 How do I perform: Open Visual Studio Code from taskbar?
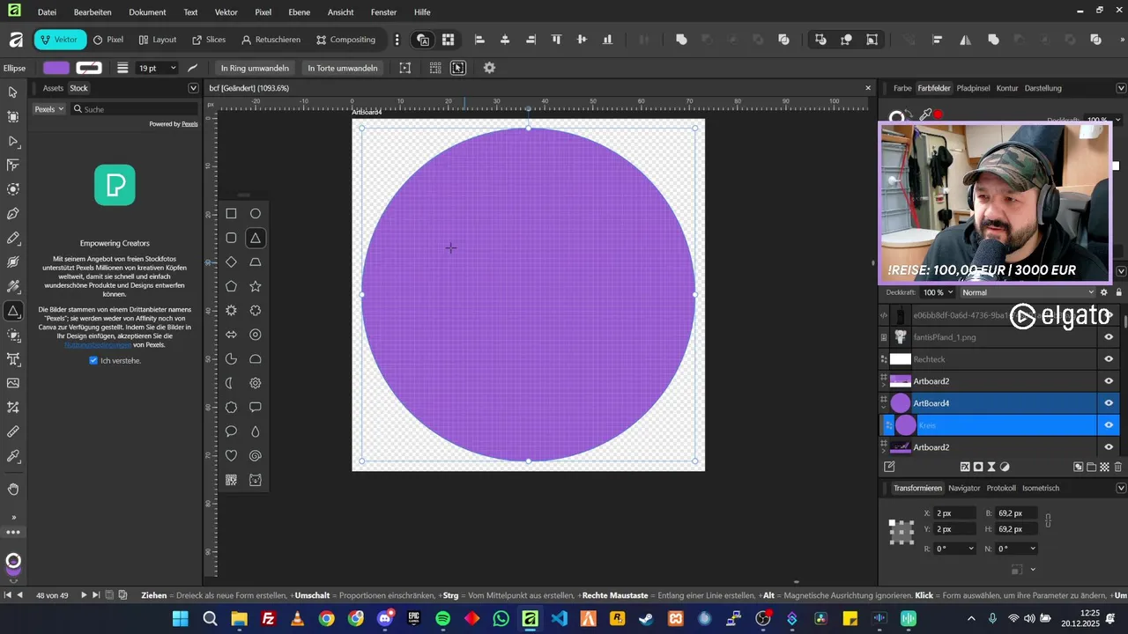pyautogui.click(x=559, y=619)
